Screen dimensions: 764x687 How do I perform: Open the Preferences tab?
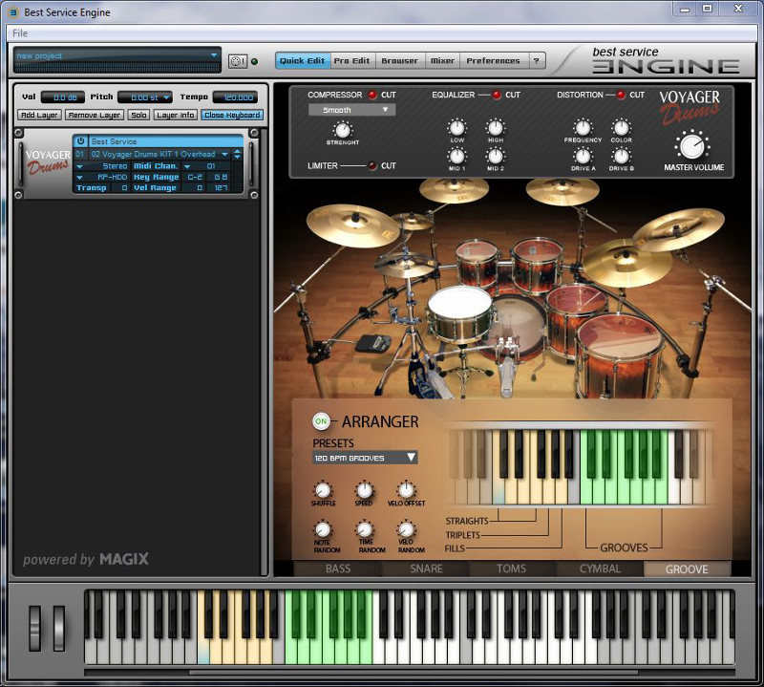(x=493, y=61)
